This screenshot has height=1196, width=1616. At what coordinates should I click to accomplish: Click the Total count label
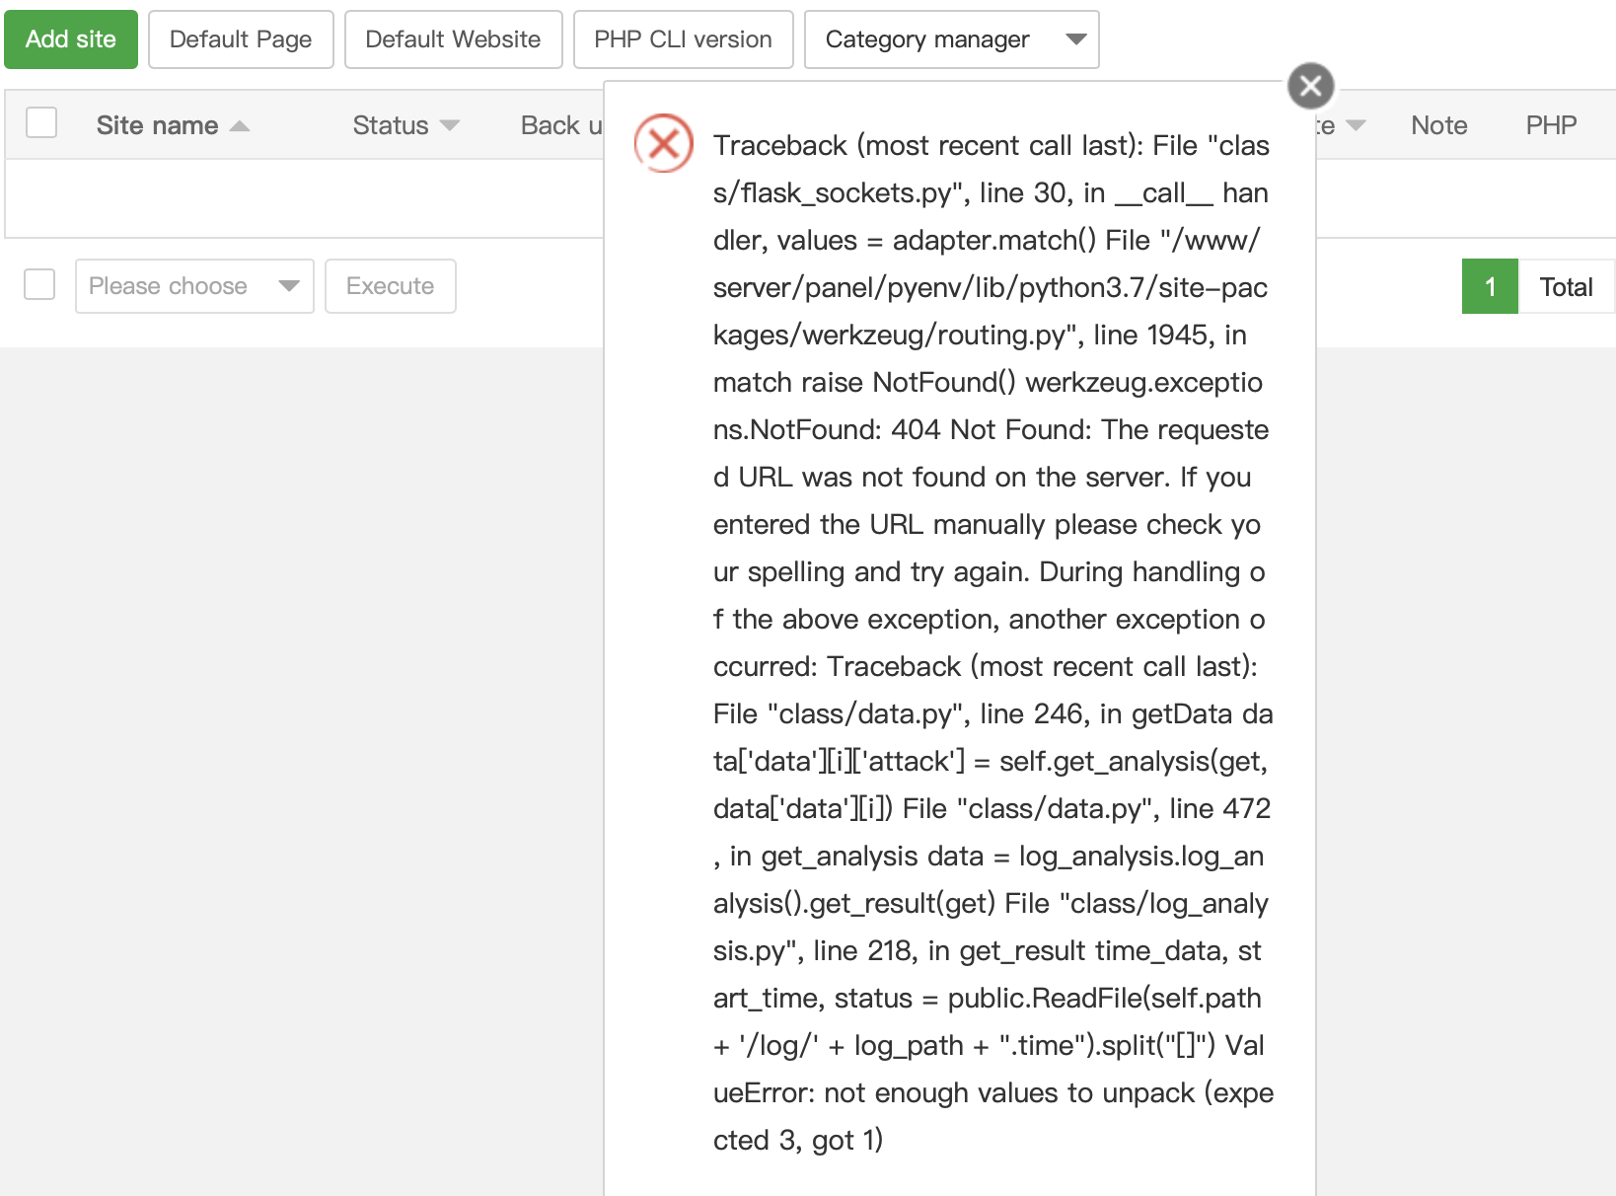tap(1567, 286)
